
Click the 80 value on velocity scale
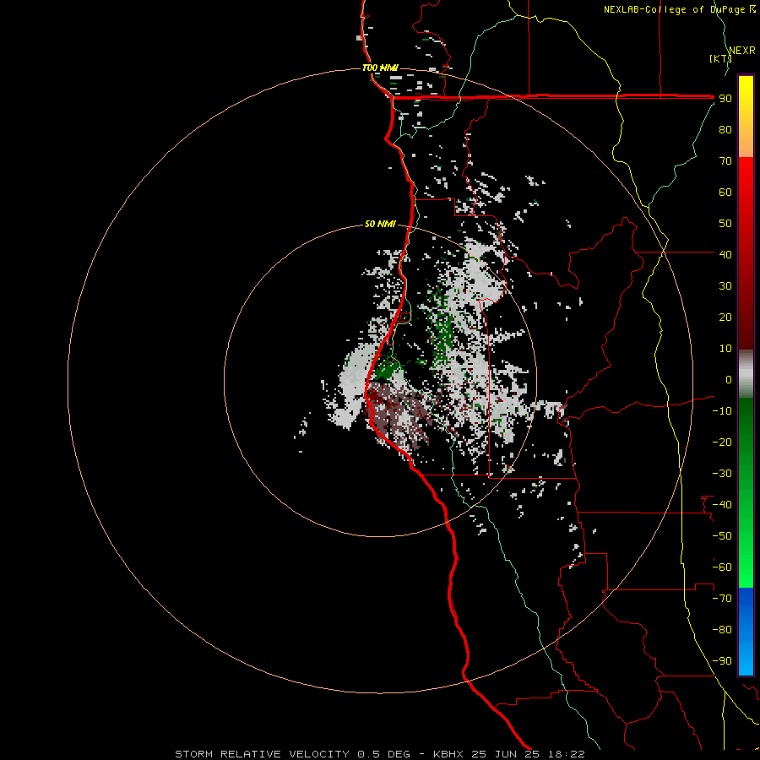pos(725,130)
